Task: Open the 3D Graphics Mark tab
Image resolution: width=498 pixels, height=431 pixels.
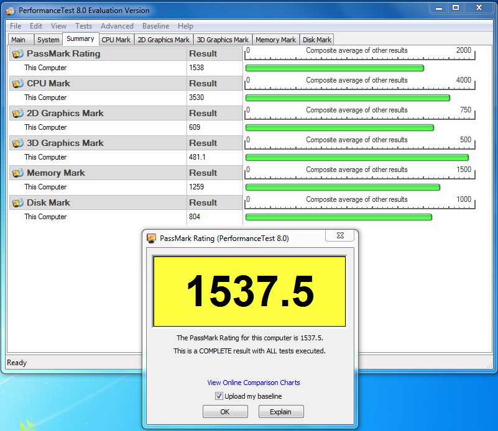Action: click(x=223, y=40)
